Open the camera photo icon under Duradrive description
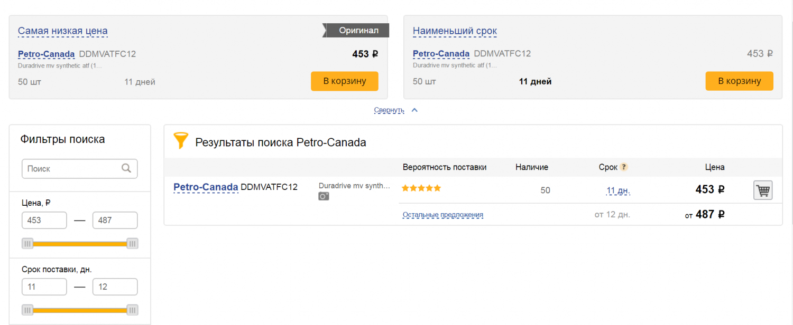The image size is (793, 325). coord(324,196)
